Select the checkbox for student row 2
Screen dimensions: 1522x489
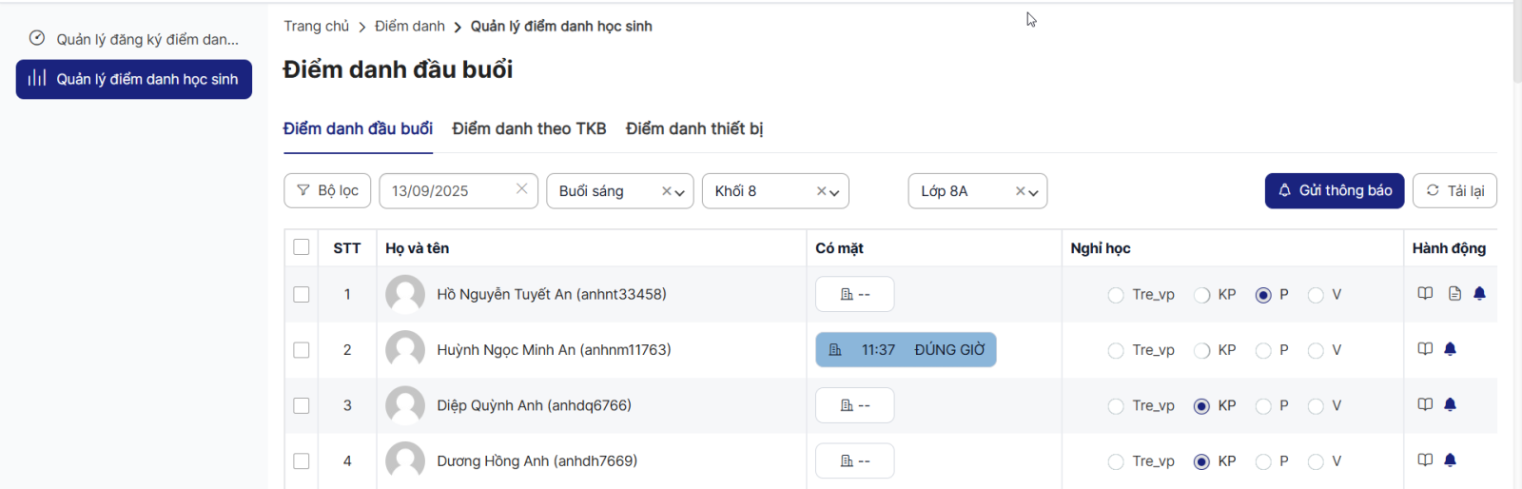coord(302,350)
